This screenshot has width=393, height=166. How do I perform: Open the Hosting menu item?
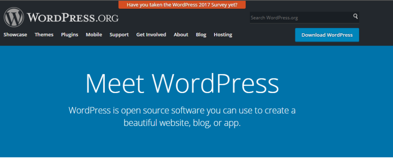223,35
